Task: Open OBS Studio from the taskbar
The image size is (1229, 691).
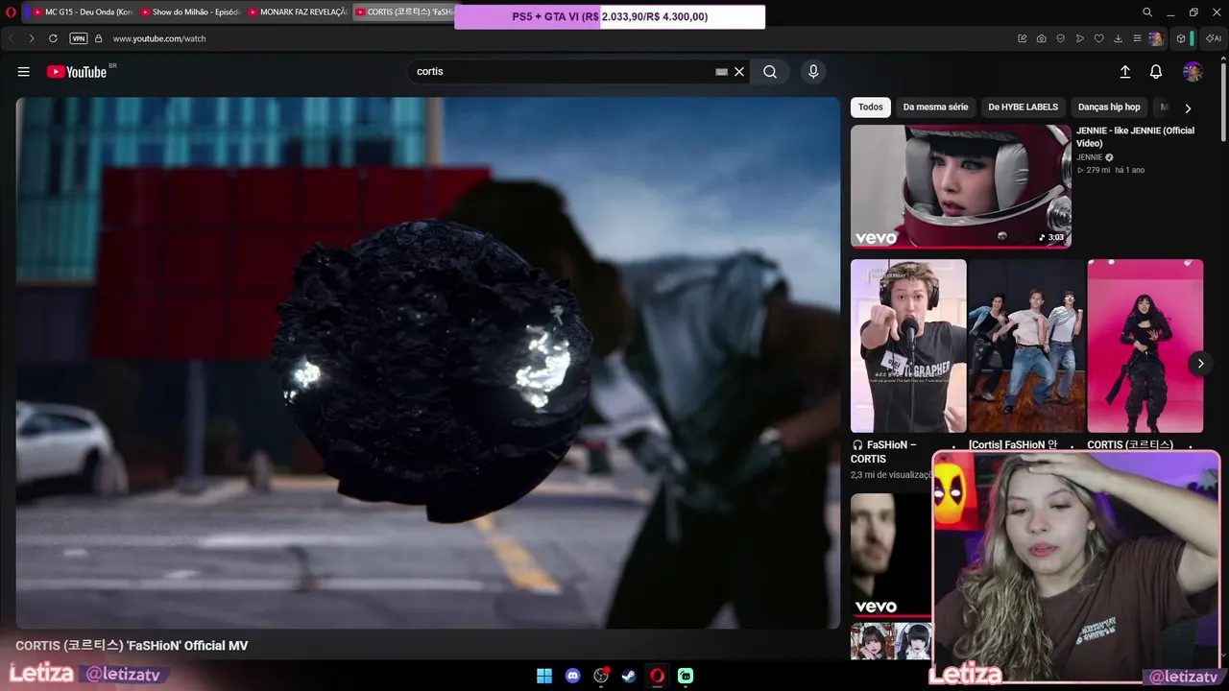Action: pos(601,676)
